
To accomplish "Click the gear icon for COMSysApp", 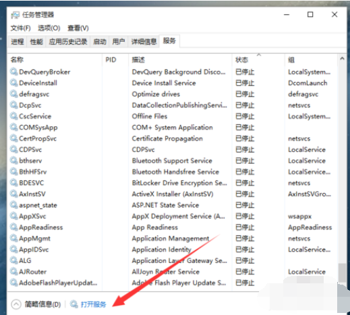I will (13, 127).
